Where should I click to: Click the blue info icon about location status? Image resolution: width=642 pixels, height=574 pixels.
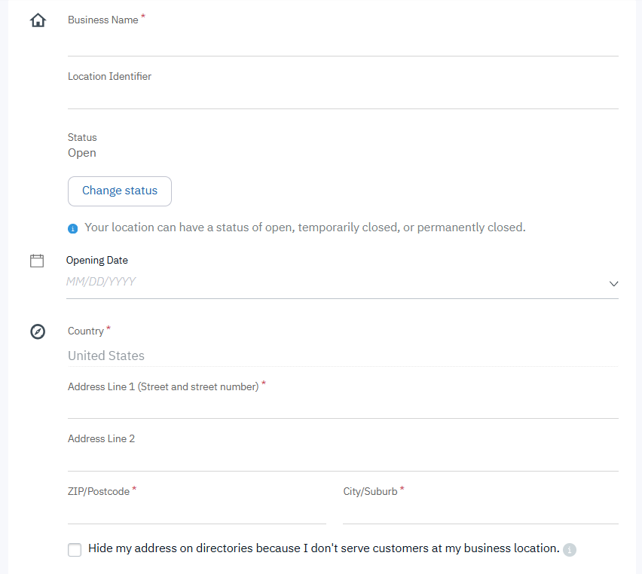tap(72, 228)
